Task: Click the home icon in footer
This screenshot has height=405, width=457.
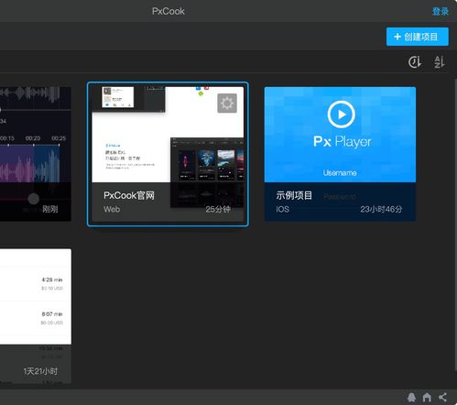Action: tap(427, 397)
